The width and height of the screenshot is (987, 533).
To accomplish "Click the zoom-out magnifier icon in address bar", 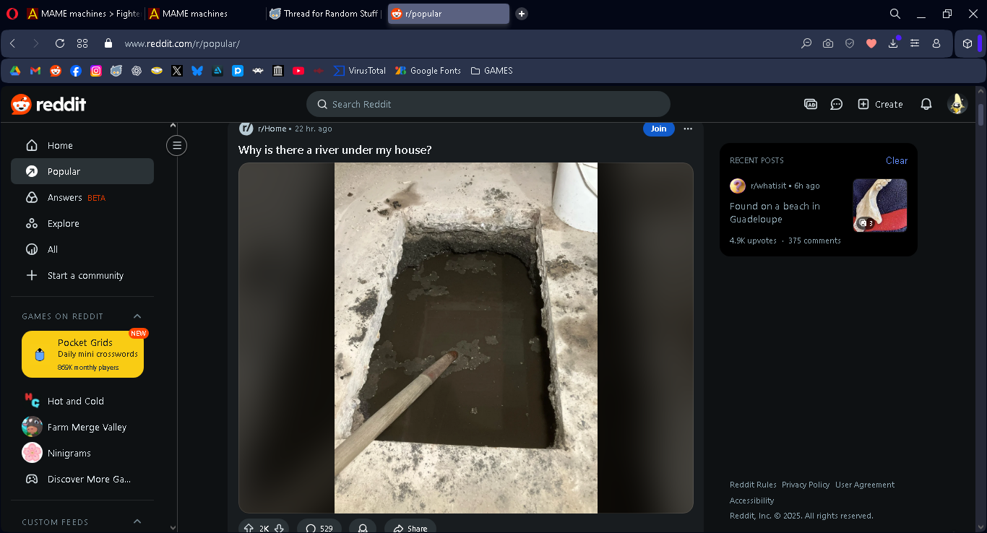I will 806,43.
